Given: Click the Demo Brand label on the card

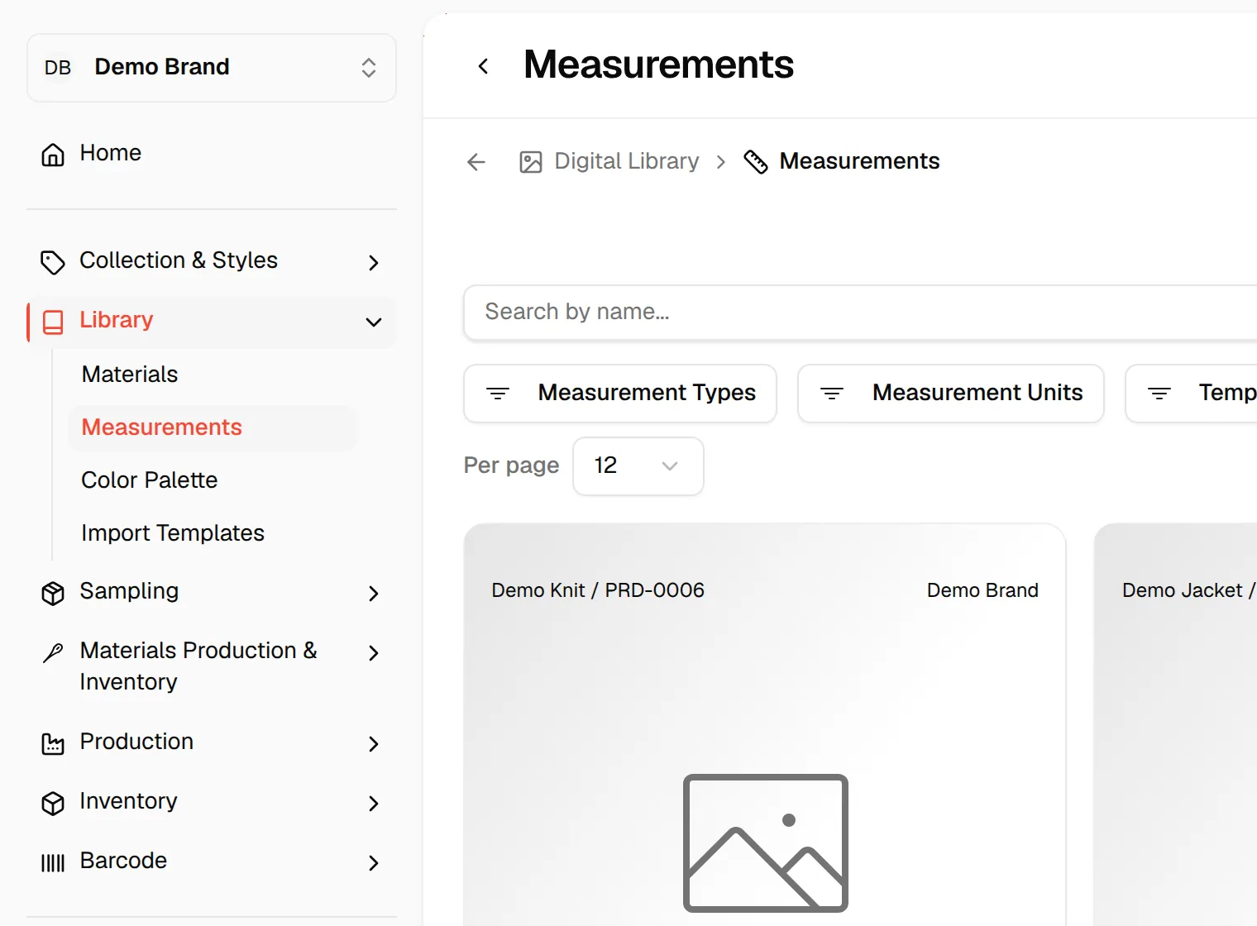Looking at the screenshot, I should click(x=982, y=590).
